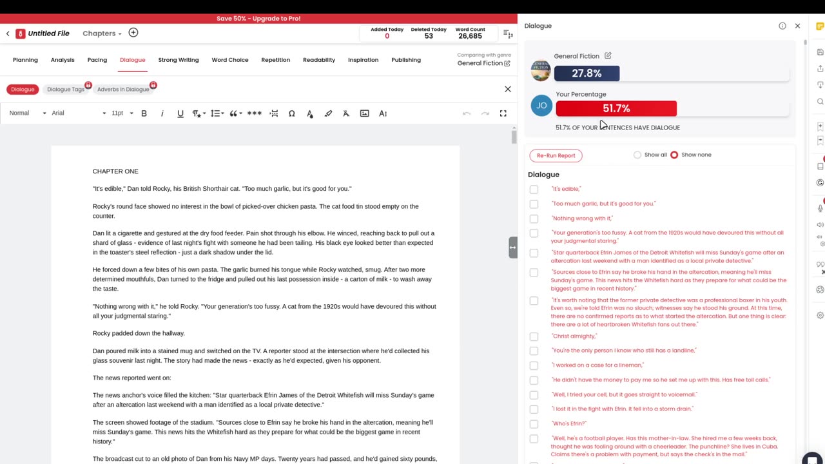Switch to the Repetition tab
Viewport: 825px width, 464px height.
pyautogui.click(x=276, y=60)
